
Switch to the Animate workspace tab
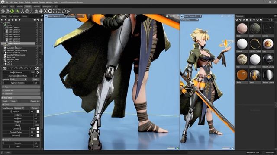36,7
